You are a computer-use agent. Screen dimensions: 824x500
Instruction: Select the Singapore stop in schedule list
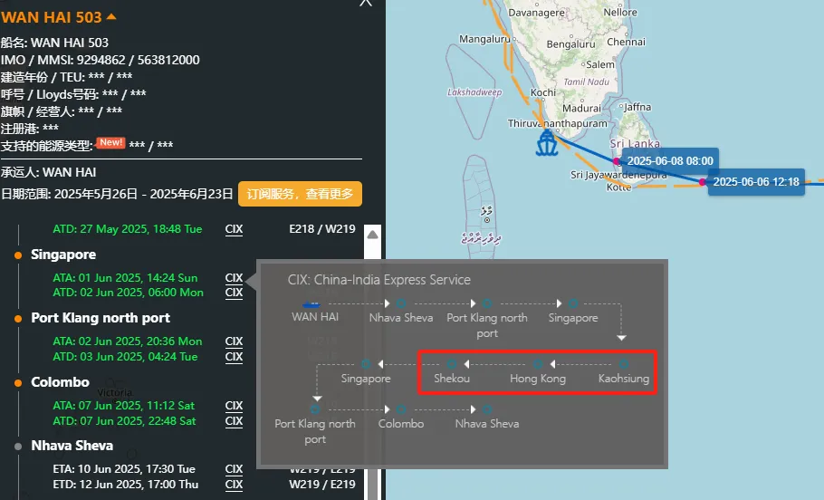[x=63, y=255]
